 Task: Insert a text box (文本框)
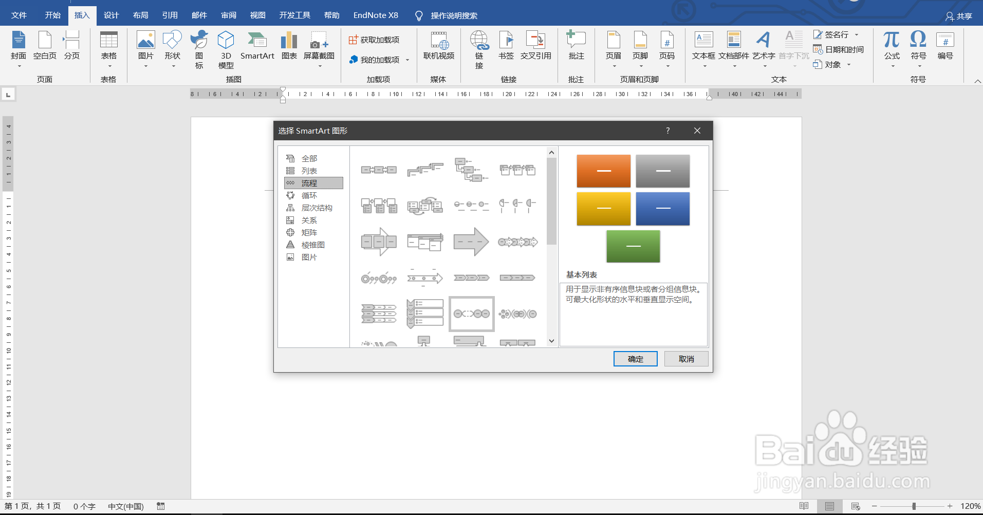point(703,49)
